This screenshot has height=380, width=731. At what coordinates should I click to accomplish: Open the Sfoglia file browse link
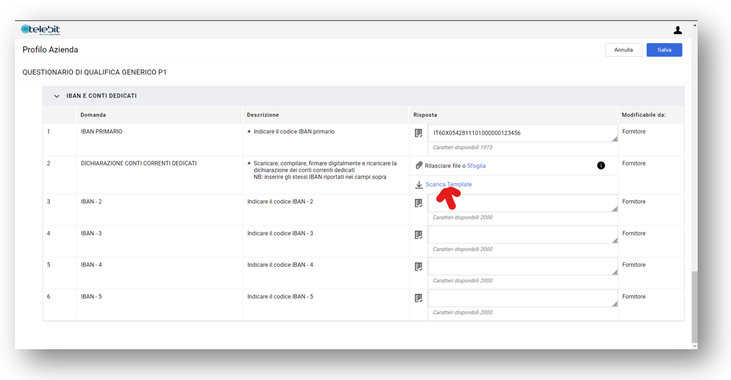(x=476, y=166)
